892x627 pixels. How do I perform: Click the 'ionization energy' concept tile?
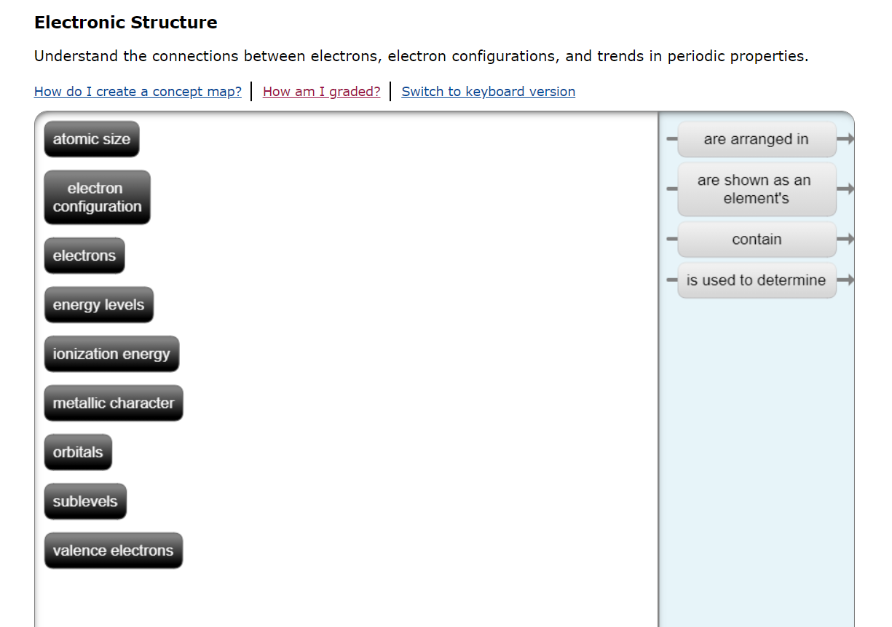pos(111,353)
